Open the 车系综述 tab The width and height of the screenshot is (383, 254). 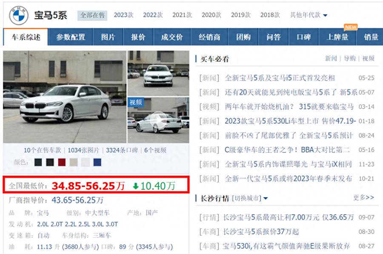[26, 37]
